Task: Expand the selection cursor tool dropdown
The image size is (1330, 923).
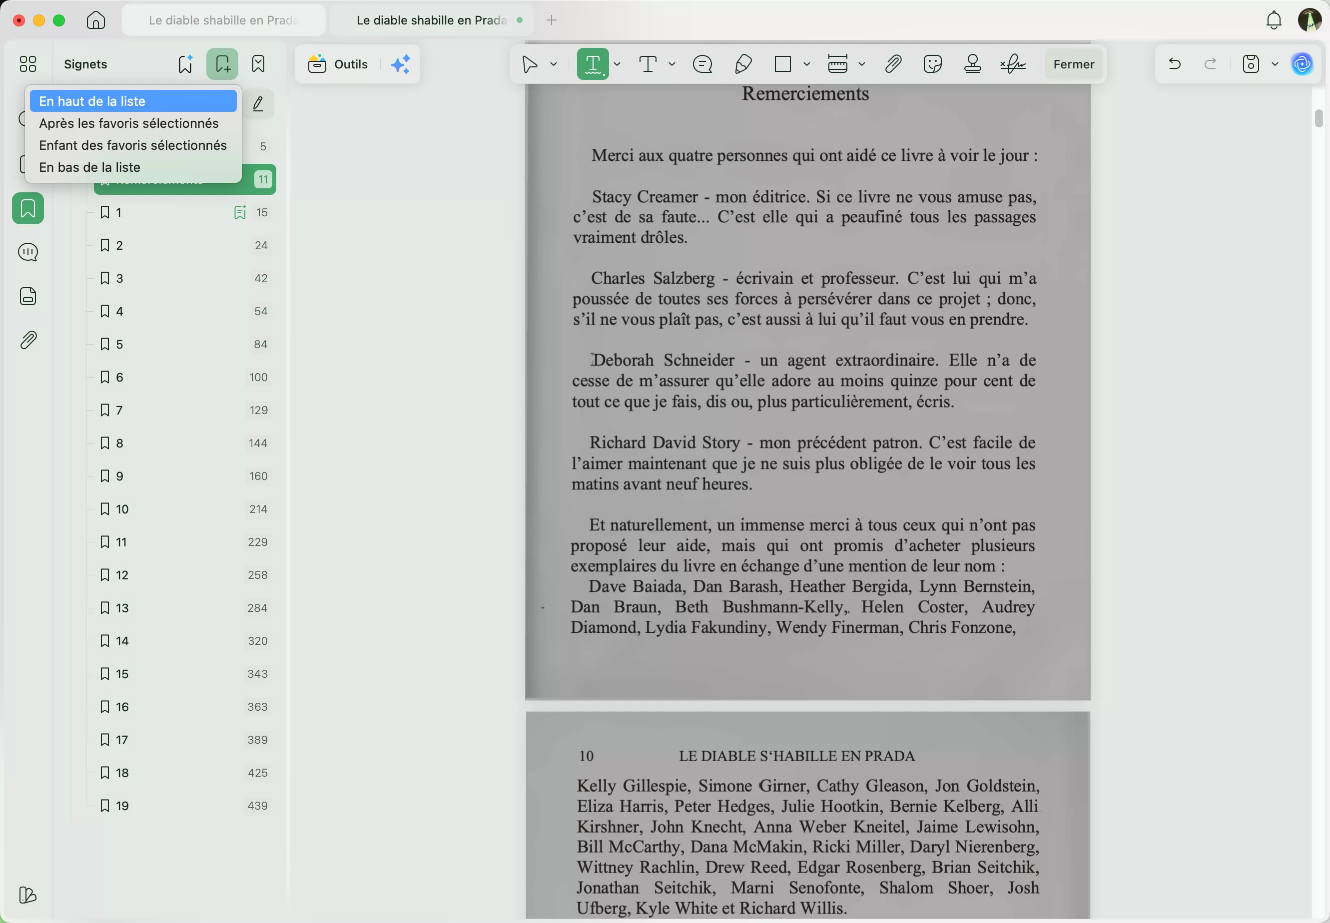Action: pyautogui.click(x=553, y=64)
